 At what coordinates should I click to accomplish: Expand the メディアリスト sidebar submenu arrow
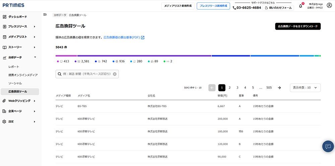pos(35,37)
